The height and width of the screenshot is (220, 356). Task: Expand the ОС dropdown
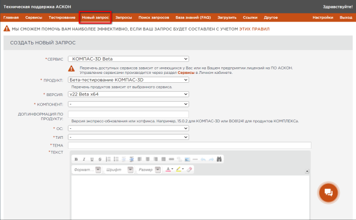point(128,128)
